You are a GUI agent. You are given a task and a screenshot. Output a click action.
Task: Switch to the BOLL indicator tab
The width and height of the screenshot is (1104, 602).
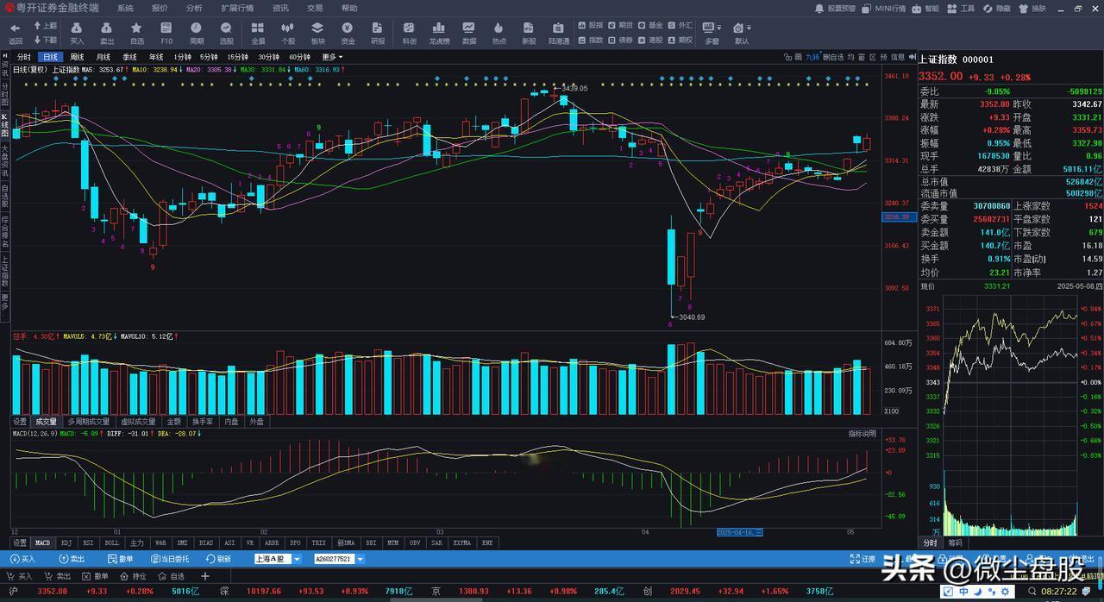point(111,542)
